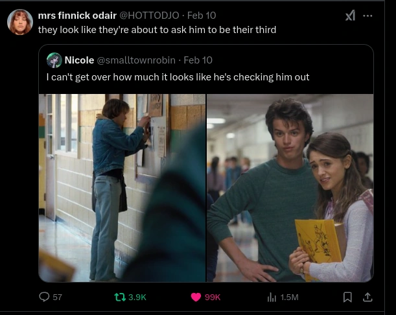
Task: Open the @smalltownrobin handle
Action: click(136, 60)
